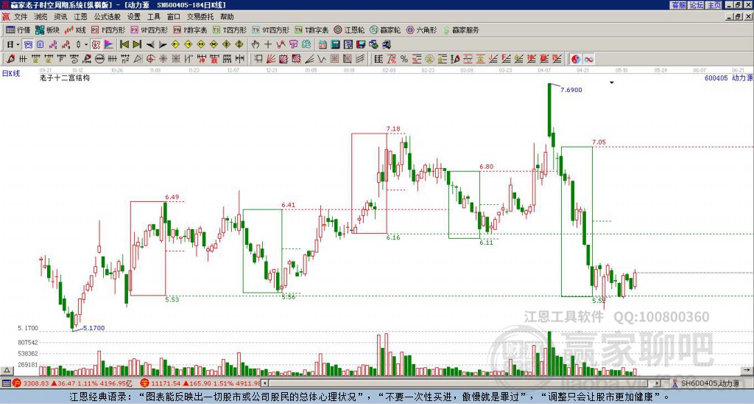The width and height of the screenshot is (754, 404).
Task: Click the horizontal scrollbar right arrow
Action: point(657,383)
